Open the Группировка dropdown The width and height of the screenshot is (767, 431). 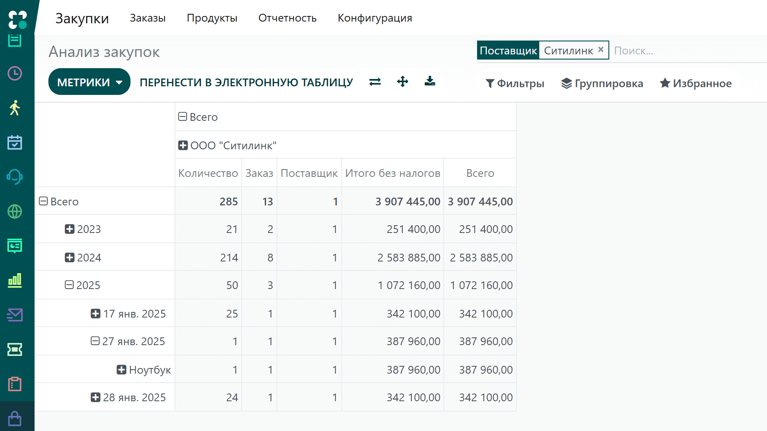(602, 83)
